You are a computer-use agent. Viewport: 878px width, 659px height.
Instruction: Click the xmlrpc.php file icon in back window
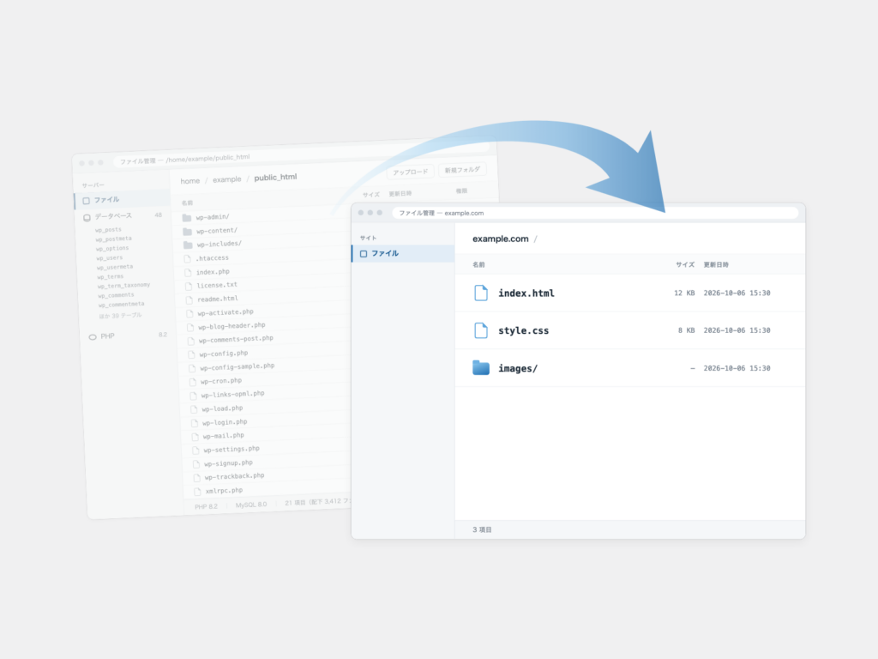click(x=197, y=492)
